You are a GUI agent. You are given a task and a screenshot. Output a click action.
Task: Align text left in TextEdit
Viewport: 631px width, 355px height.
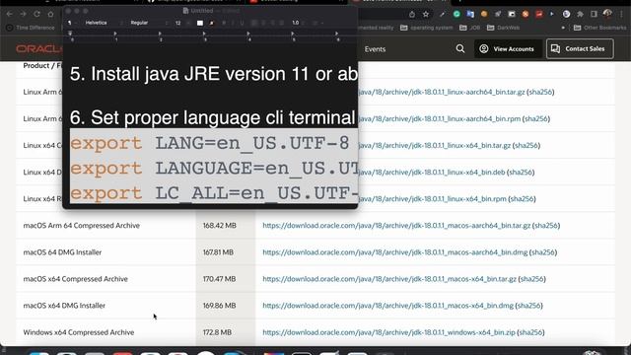tap(254, 23)
